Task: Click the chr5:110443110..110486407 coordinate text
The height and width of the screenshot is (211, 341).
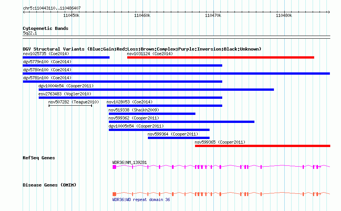Action: click(52, 8)
